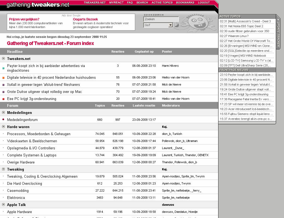Open Assassin's Creed Deel 3 active topic
This screenshot has height=218, width=284.
point(245,21)
